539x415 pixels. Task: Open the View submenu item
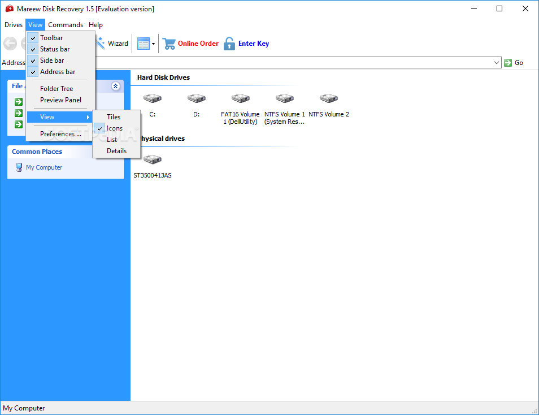click(59, 117)
